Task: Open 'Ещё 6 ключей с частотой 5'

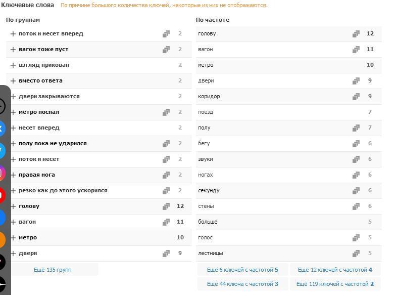Action: coord(242,270)
